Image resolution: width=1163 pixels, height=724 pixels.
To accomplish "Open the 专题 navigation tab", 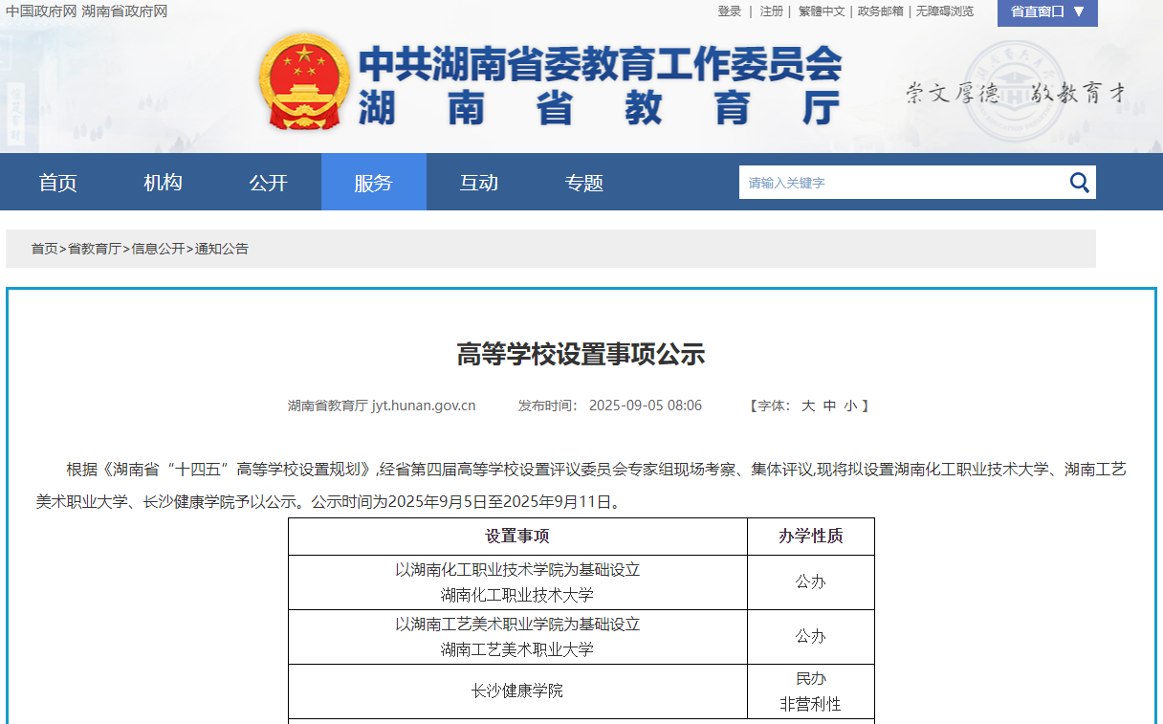I will [x=583, y=183].
